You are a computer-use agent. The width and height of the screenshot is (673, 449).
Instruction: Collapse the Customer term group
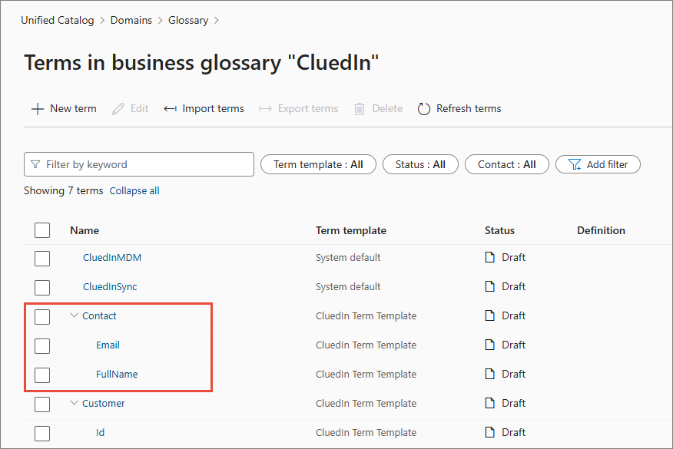point(75,403)
